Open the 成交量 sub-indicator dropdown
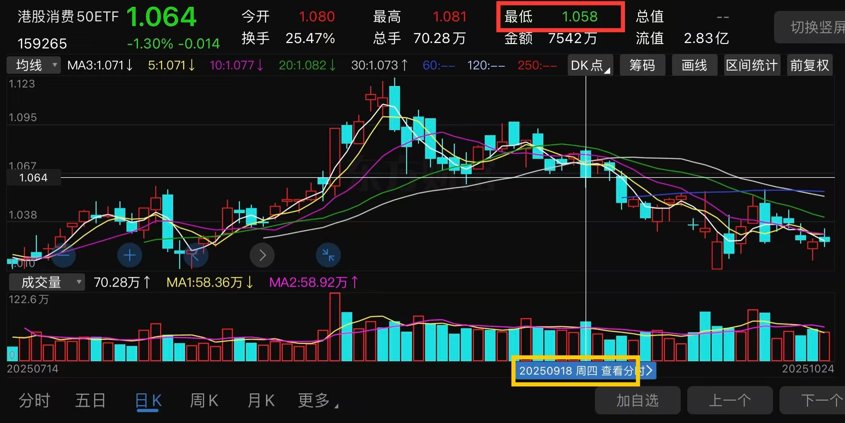845x423 pixels. 47,282
